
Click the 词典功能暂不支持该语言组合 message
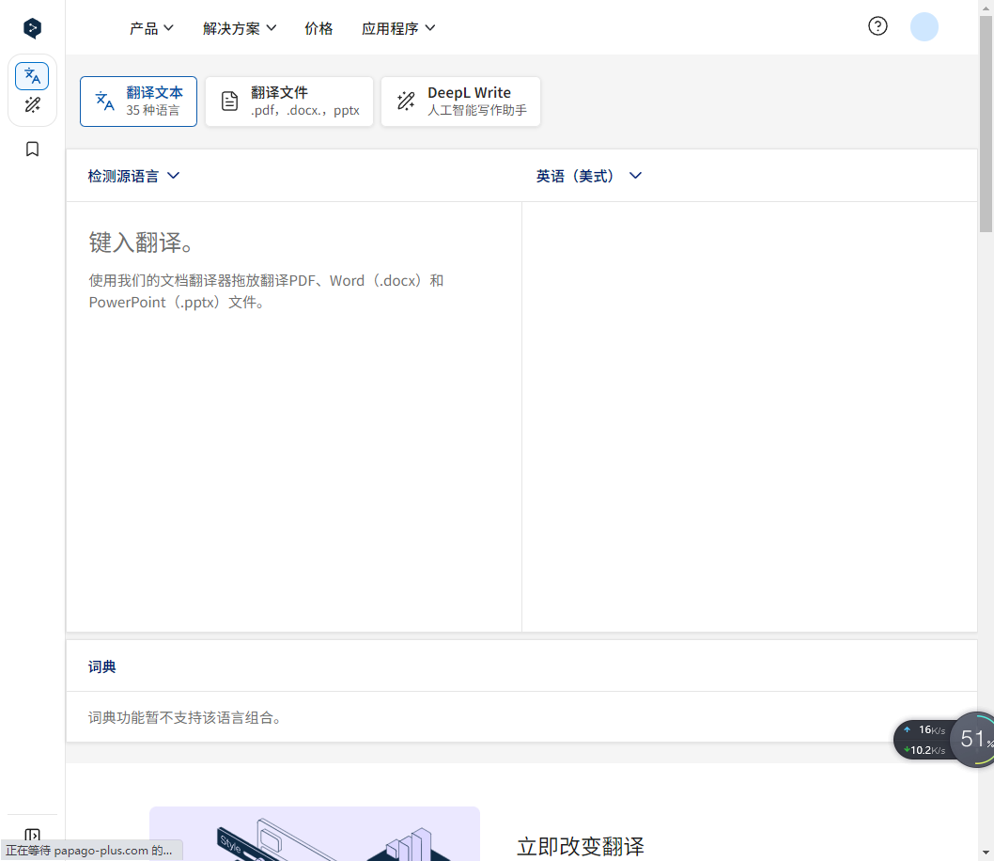tap(184, 718)
